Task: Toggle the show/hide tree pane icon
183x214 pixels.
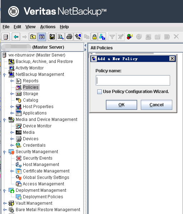Action: (x=42, y=37)
